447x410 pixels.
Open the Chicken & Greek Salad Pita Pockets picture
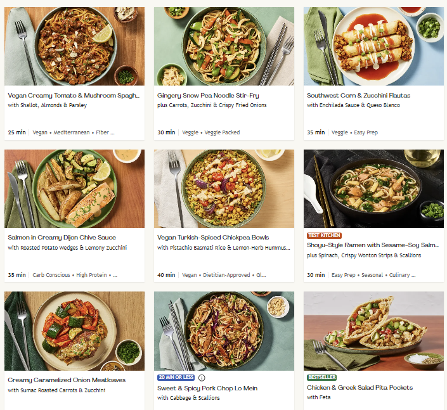click(x=373, y=331)
